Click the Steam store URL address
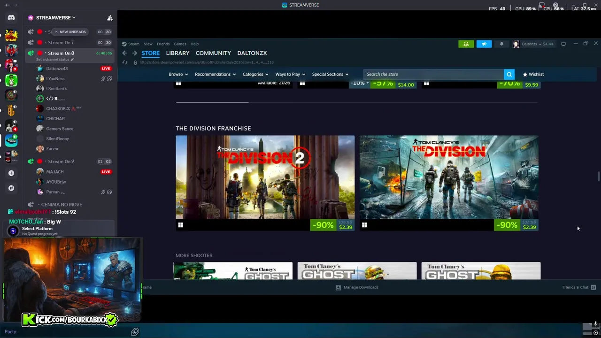The width and height of the screenshot is (601, 338). point(207,62)
